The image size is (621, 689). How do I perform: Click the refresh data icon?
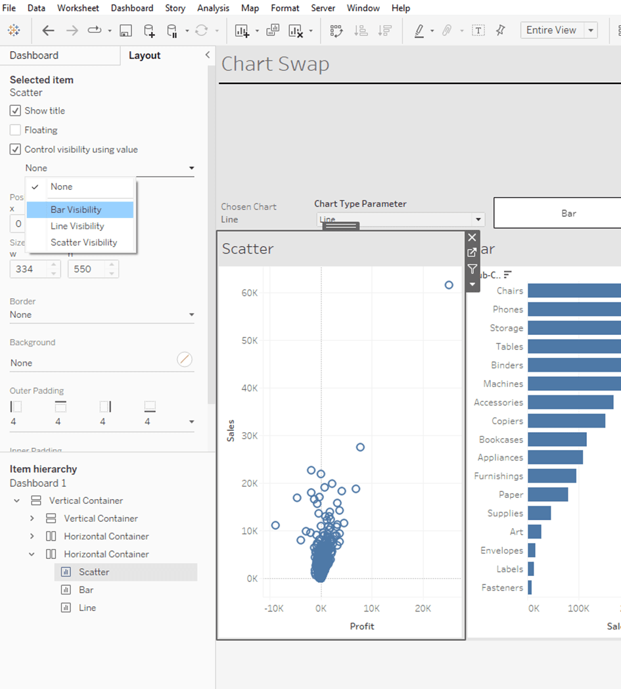coord(201,30)
